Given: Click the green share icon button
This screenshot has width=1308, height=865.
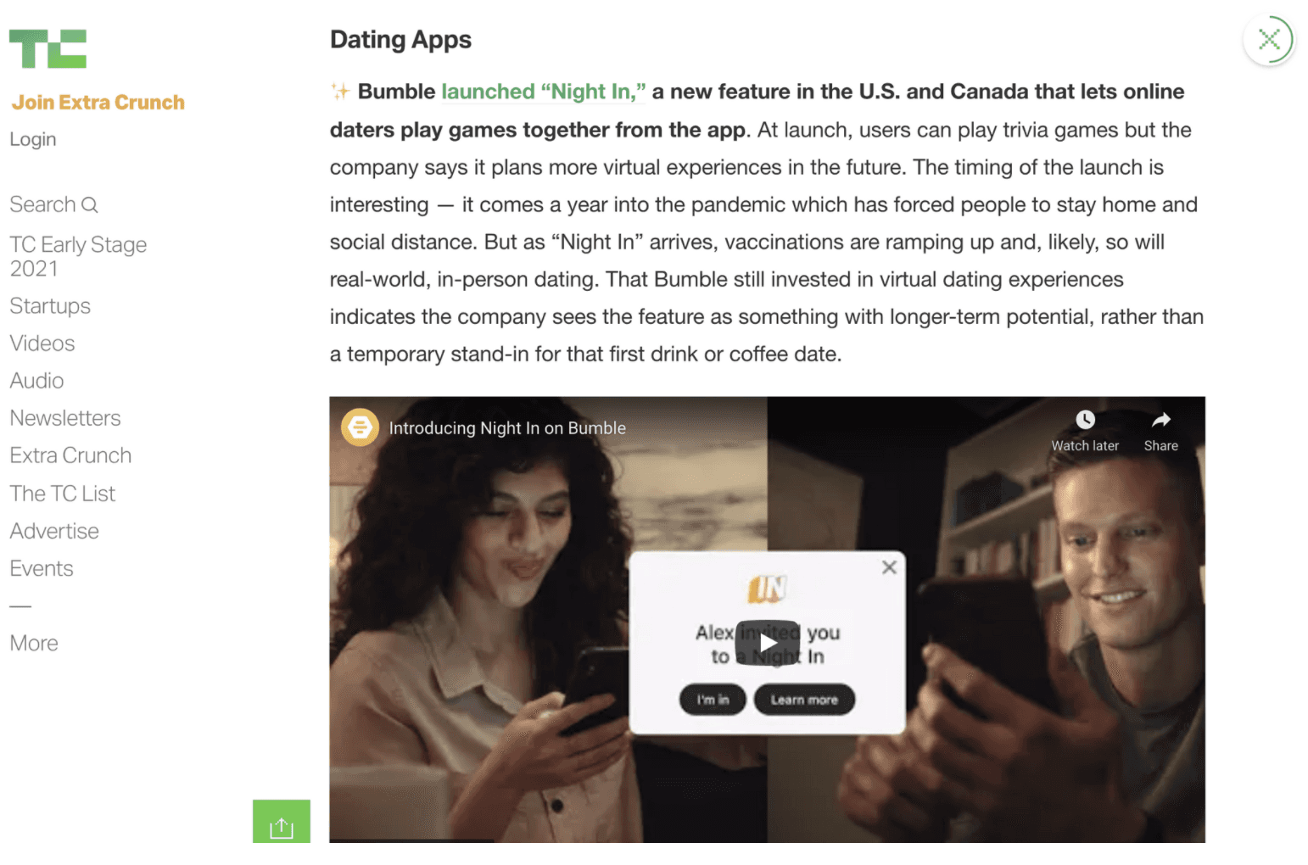Looking at the screenshot, I should click(x=282, y=821).
